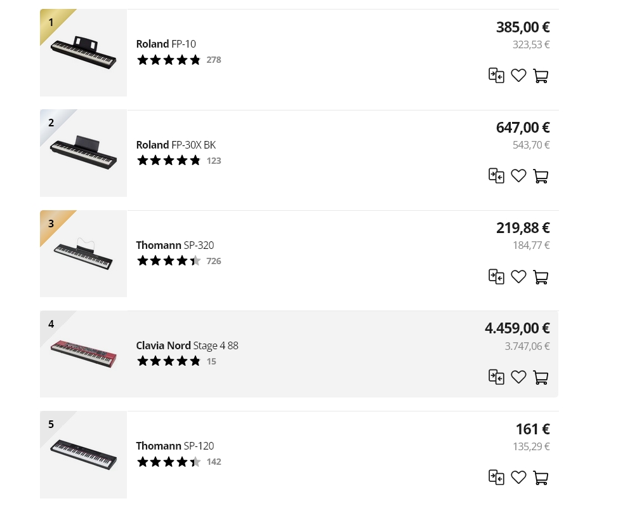Add Roland FP-10 to wishlist

click(518, 76)
